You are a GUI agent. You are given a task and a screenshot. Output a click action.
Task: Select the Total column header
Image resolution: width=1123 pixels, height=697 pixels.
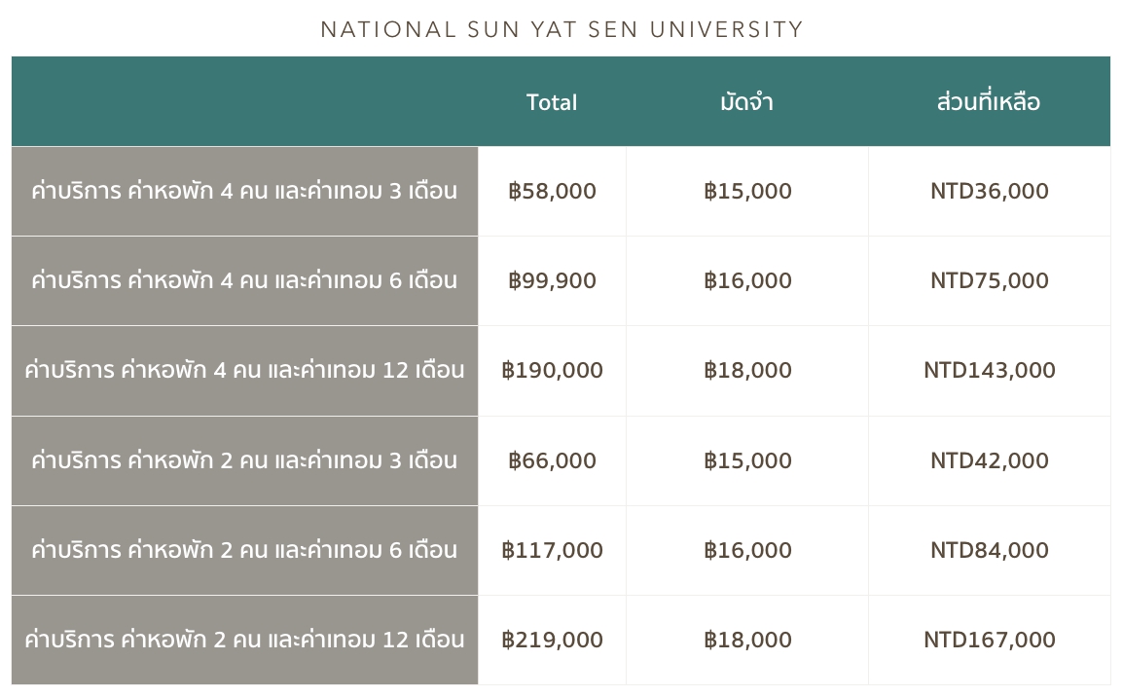[552, 101]
